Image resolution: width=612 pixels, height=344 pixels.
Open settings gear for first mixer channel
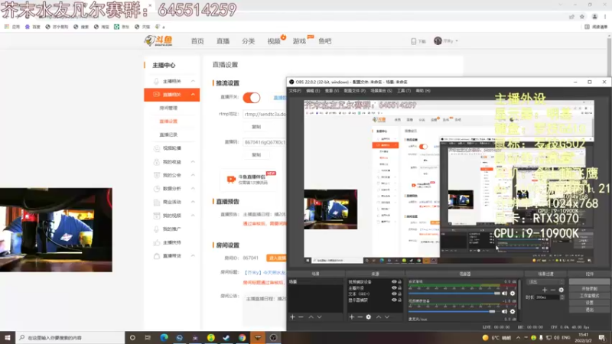(x=513, y=294)
